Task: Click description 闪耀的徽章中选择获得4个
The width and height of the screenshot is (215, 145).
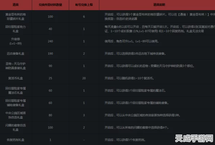Action: click(x=137, y=128)
